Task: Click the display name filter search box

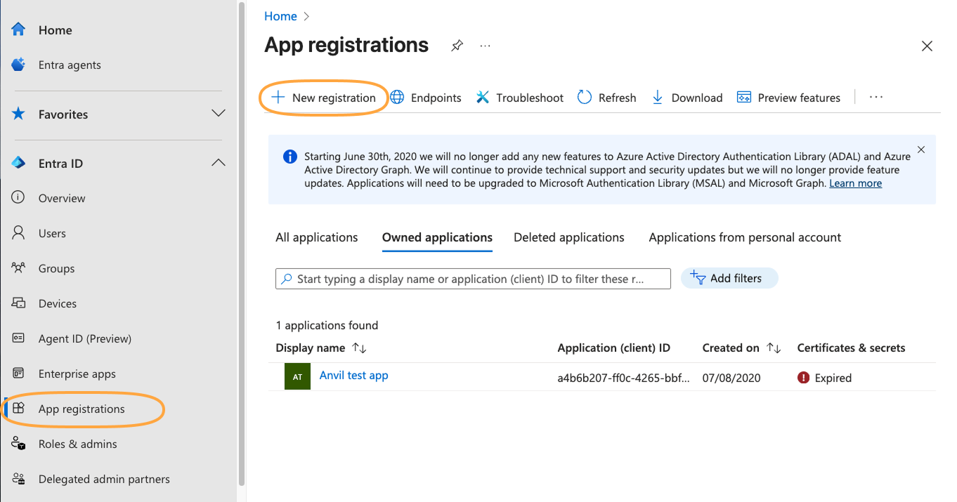Action: click(472, 278)
